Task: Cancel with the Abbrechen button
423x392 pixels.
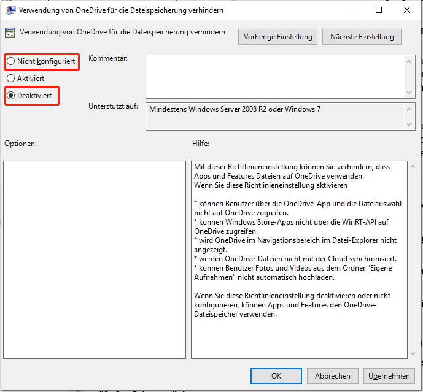Action: pos(332,376)
